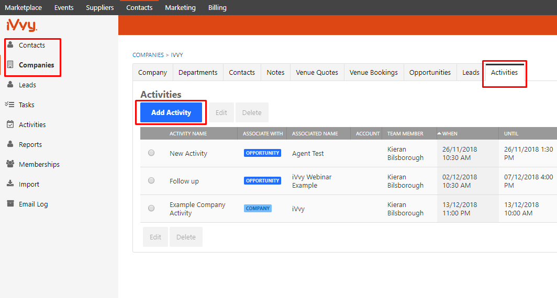Switch to the Contacts tab in company
The width and height of the screenshot is (557, 298).
click(242, 72)
